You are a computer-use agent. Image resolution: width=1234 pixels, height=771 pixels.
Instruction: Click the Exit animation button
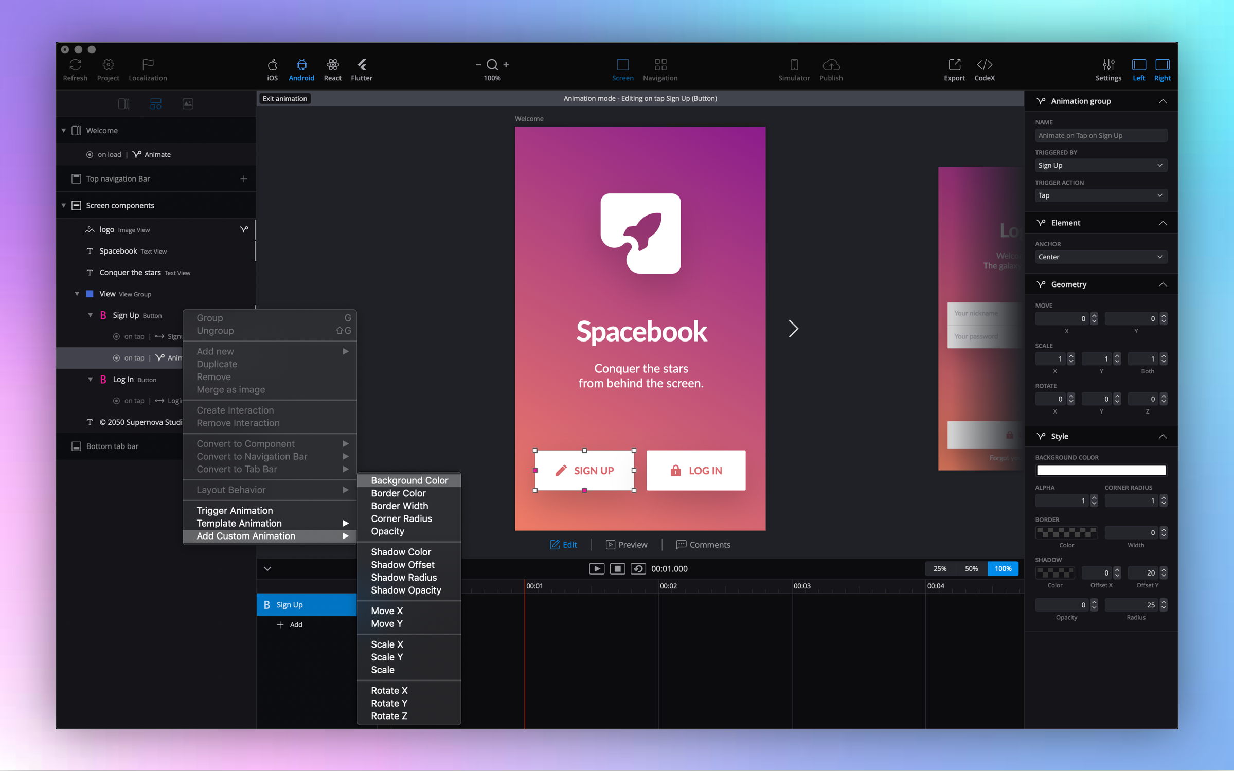tap(284, 98)
